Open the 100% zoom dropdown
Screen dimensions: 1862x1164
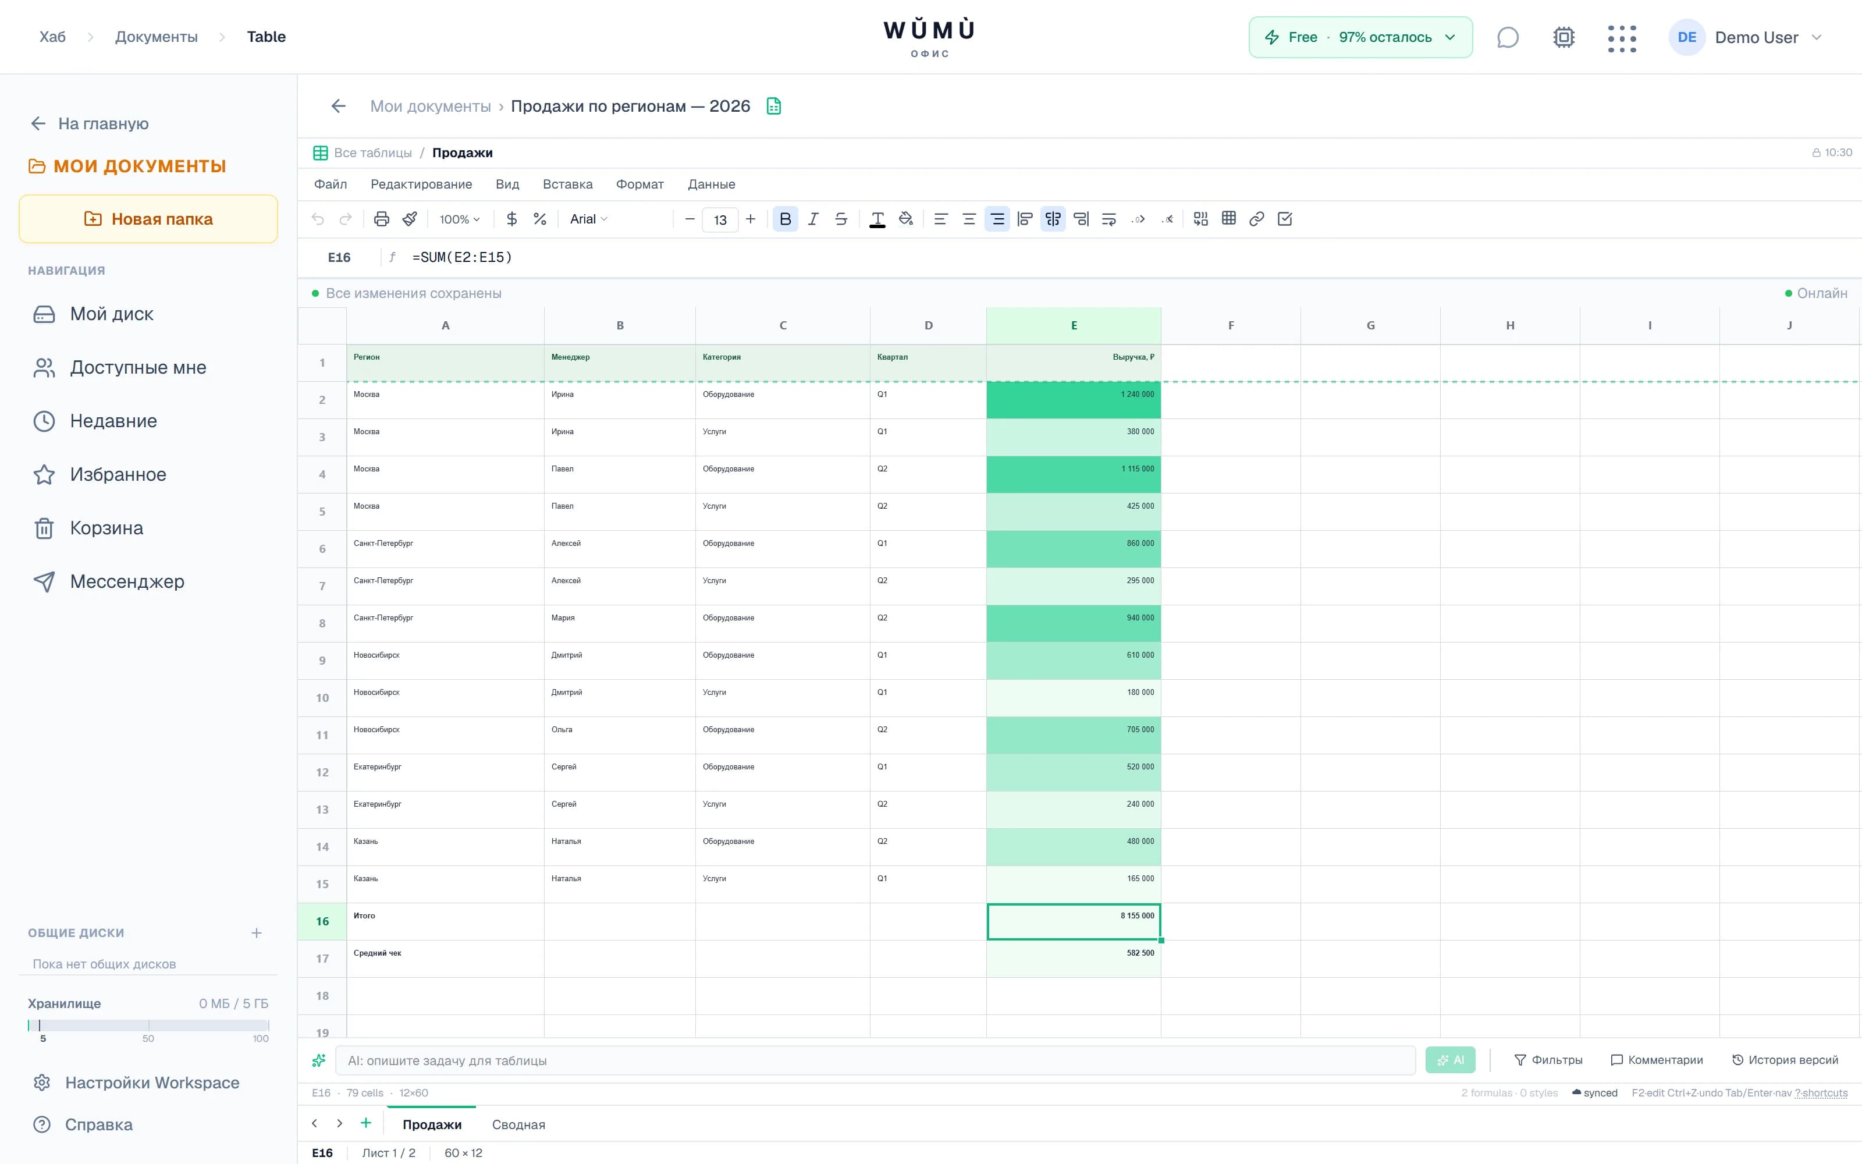point(459,219)
